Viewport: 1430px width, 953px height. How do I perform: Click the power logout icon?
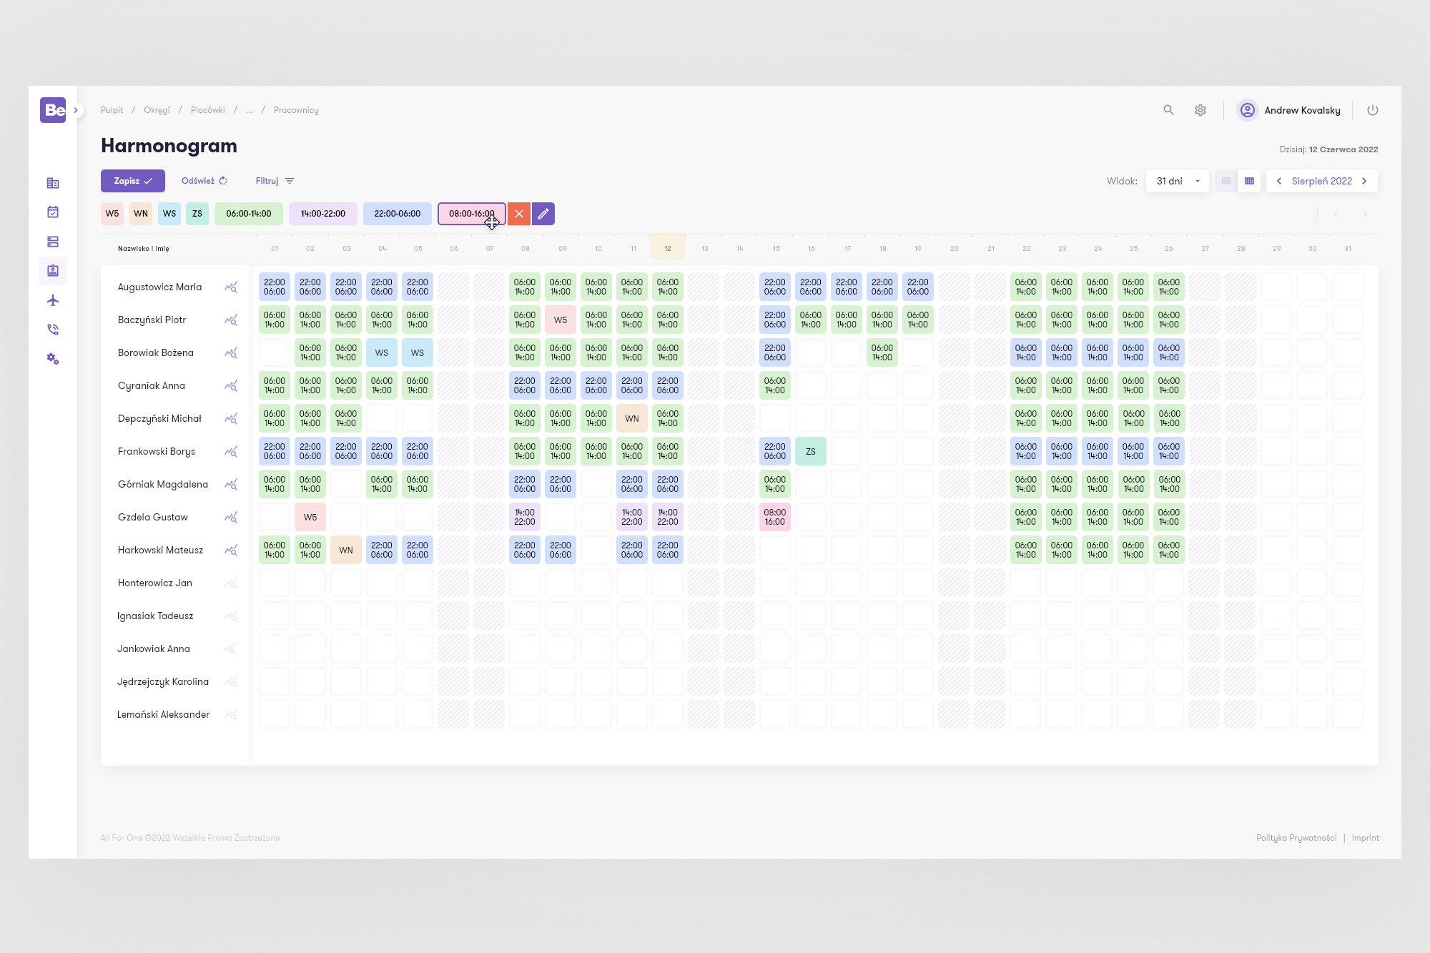point(1372,110)
